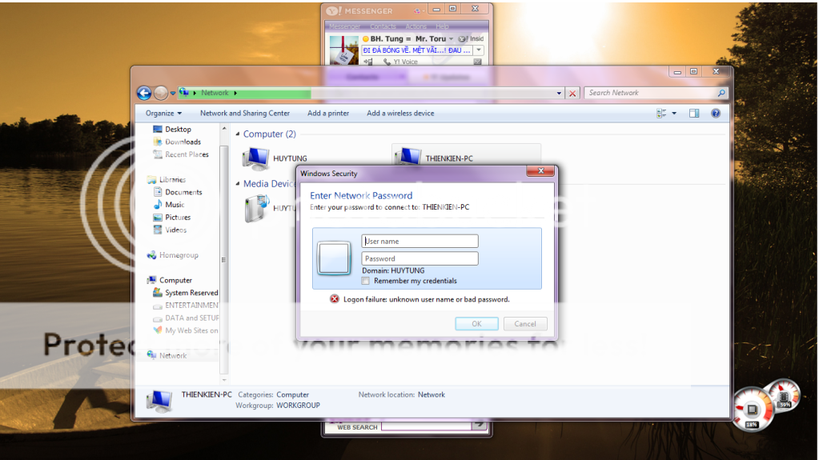Image resolution: width=819 pixels, height=460 pixels.
Task: Click Add a printer
Action: [328, 114]
